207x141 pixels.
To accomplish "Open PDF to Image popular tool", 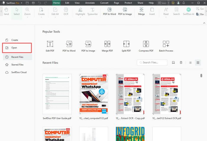I will coord(88,46).
